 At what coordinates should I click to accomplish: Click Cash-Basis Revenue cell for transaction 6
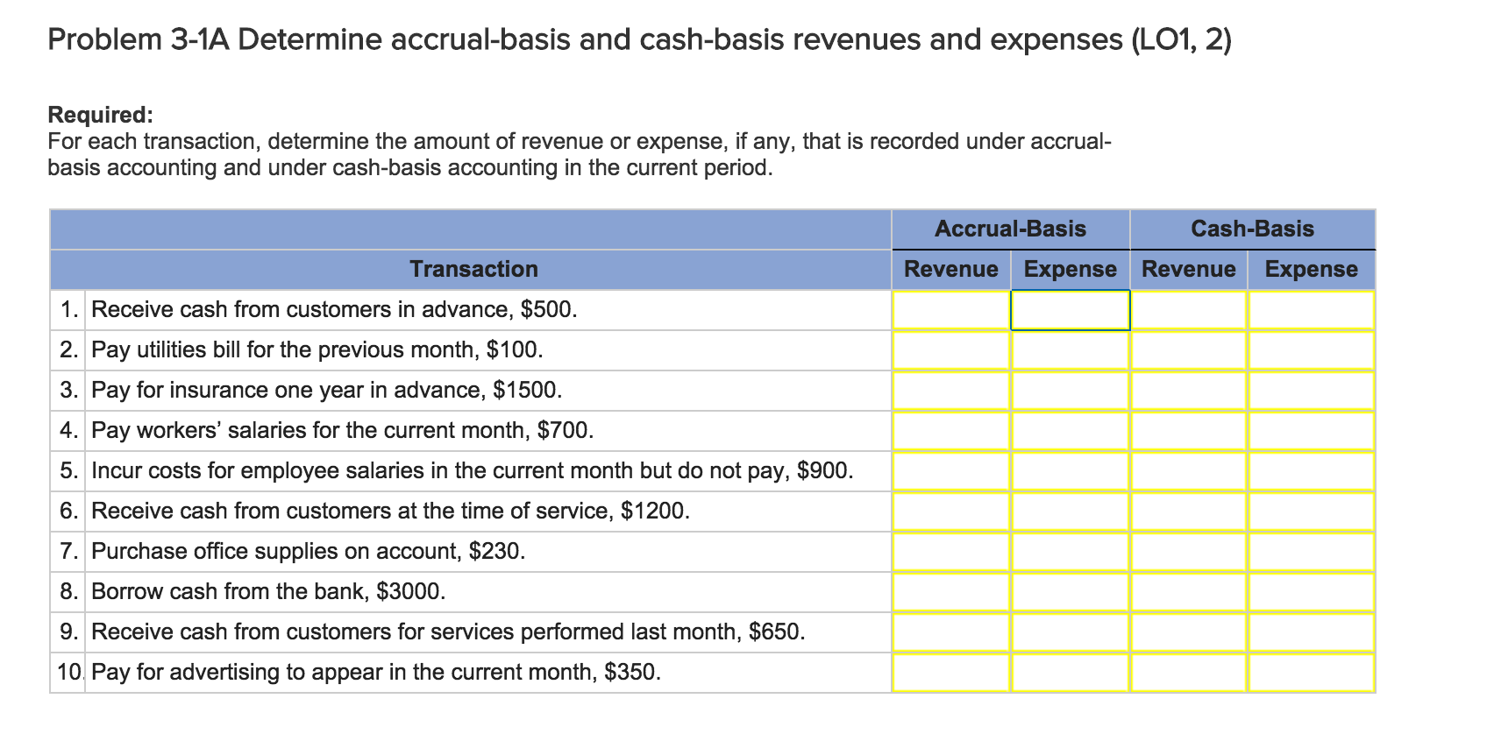1189,512
